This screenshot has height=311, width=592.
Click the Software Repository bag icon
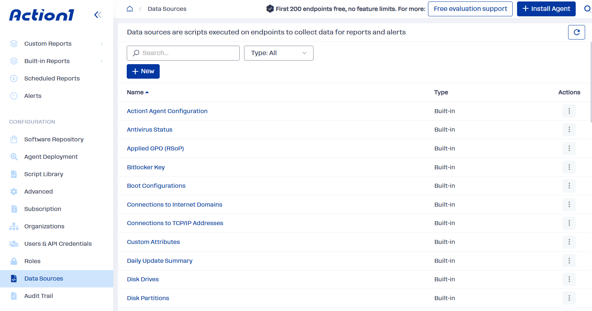[x=14, y=139]
